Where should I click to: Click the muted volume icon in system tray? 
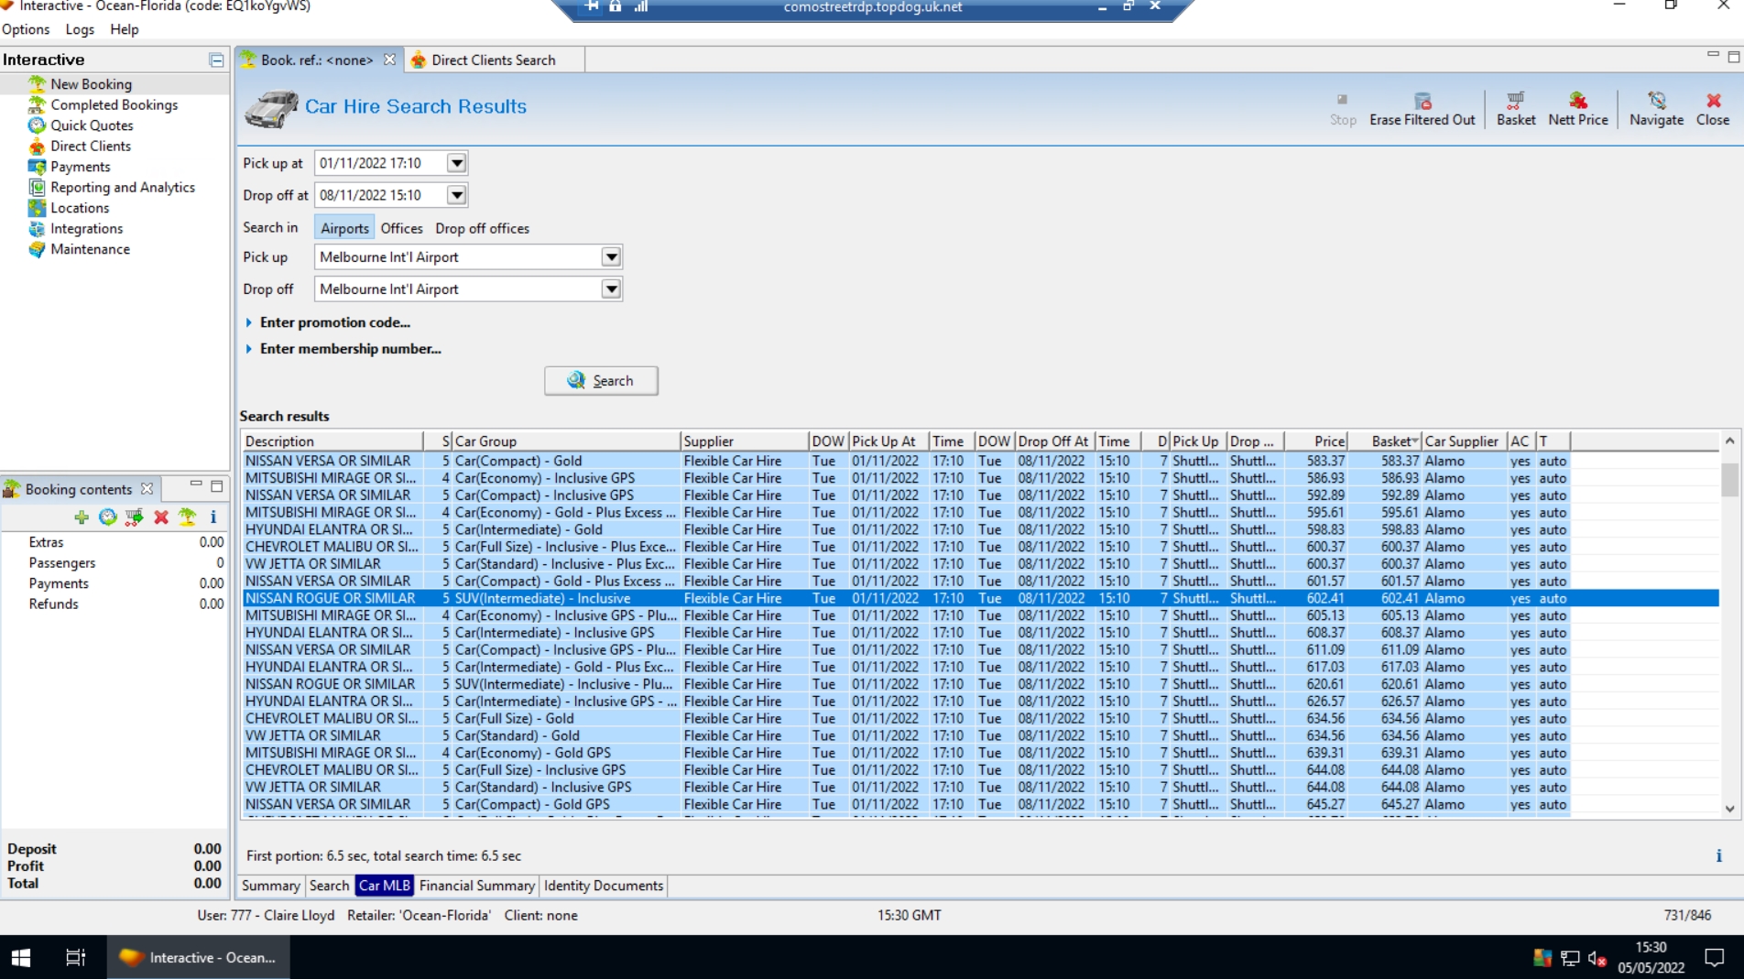click(1597, 959)
